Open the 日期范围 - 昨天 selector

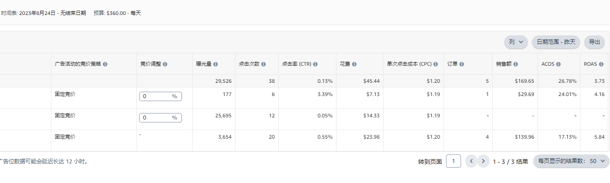556,42
